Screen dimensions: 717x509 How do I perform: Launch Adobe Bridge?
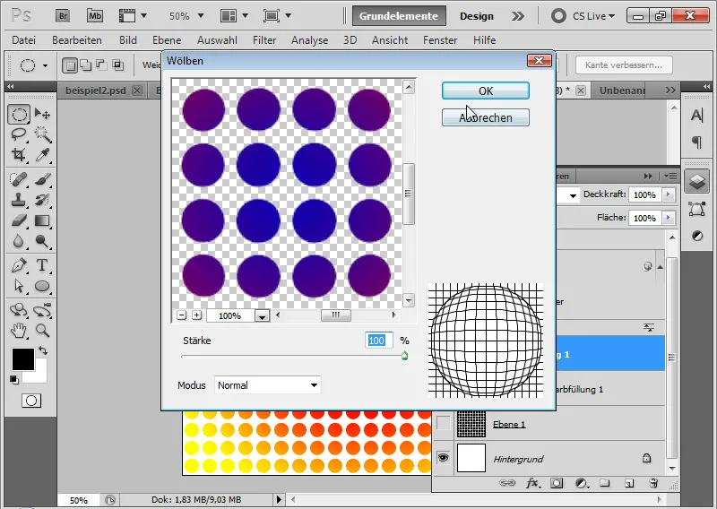click(63, 16)
